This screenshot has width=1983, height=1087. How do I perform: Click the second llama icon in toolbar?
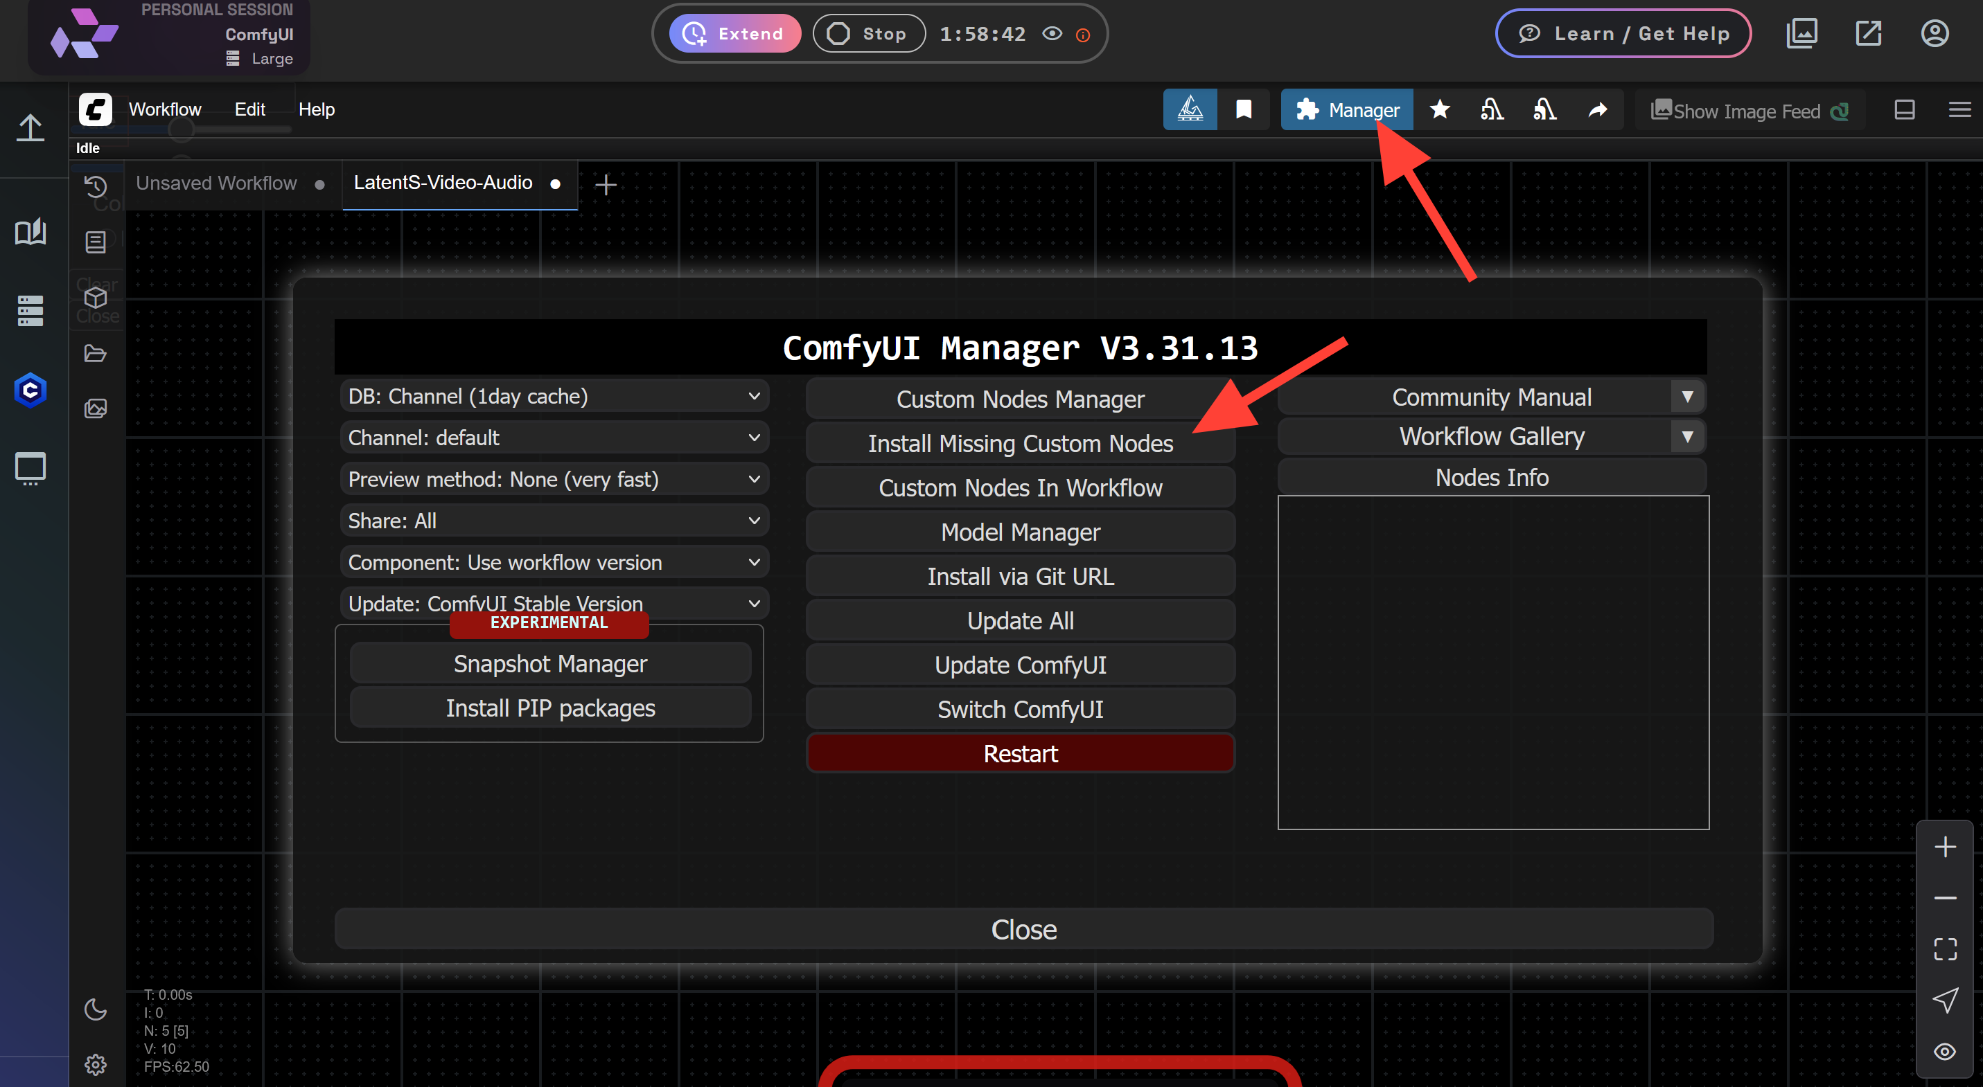coord(1545,110)
